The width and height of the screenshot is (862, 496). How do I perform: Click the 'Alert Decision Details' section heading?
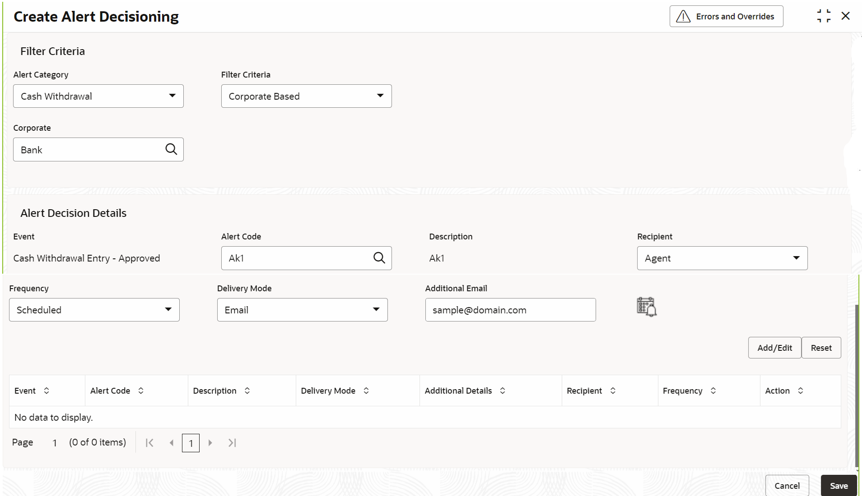[73, 213]
